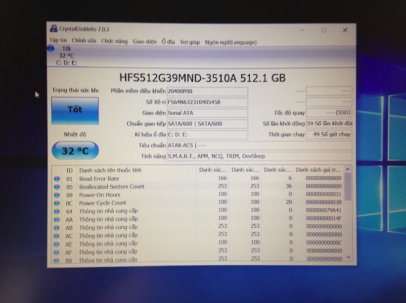The height and width of the screenshot is (303, 406).
Task: Open the Chức năng menu
Action: 114,41
